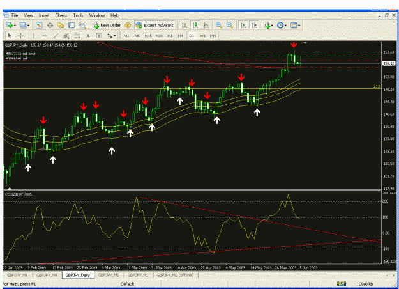Switch to the GBPJPY,M2 (offline) tab
Screen dimensions: 399x289
click(176, 275)
